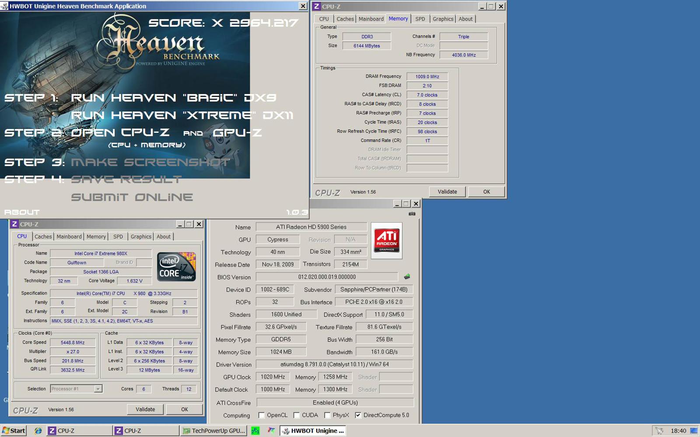
Task: Toggle the DirectCompute 5.0 checkbox
Action: [358, 415]
